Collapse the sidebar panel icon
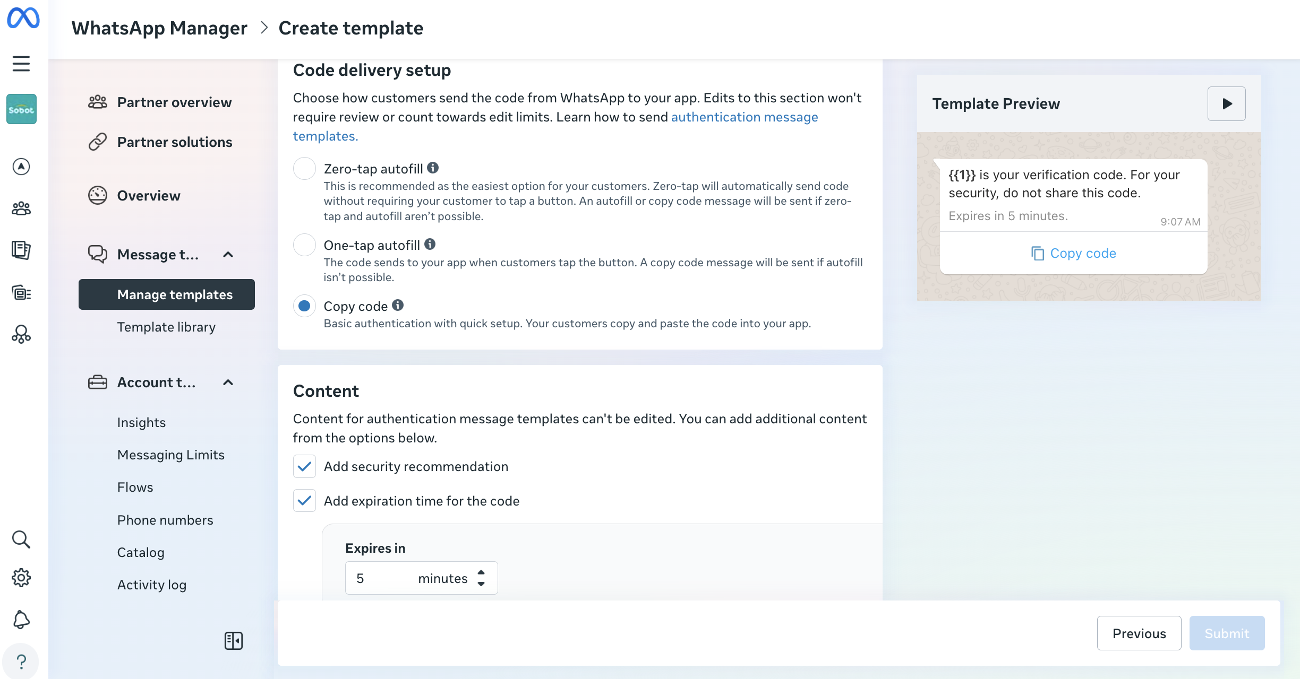This screenshot has height=679, width=1300. point(234,641)
